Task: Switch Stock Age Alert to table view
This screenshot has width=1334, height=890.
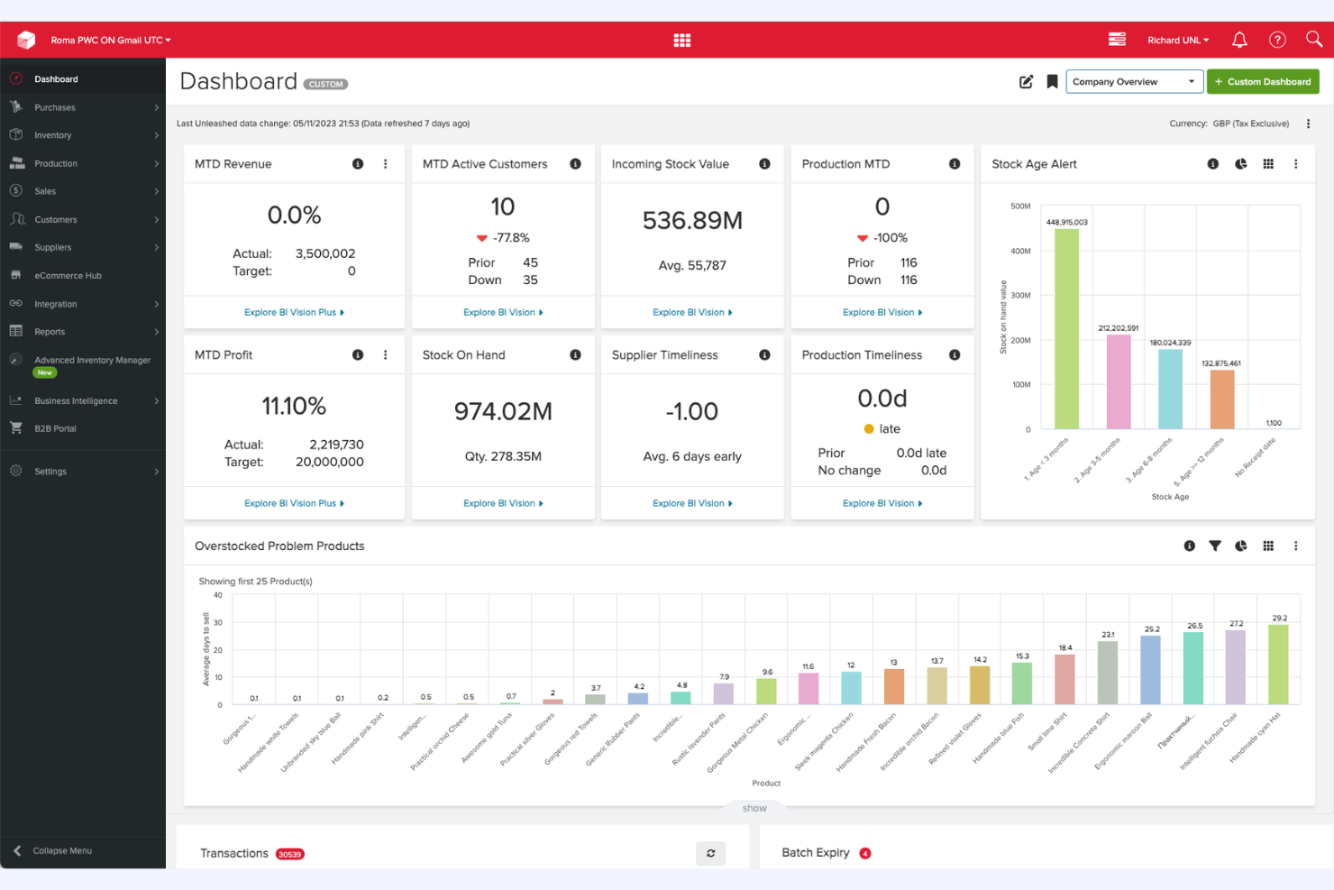Action: (x=1268, y=164)
